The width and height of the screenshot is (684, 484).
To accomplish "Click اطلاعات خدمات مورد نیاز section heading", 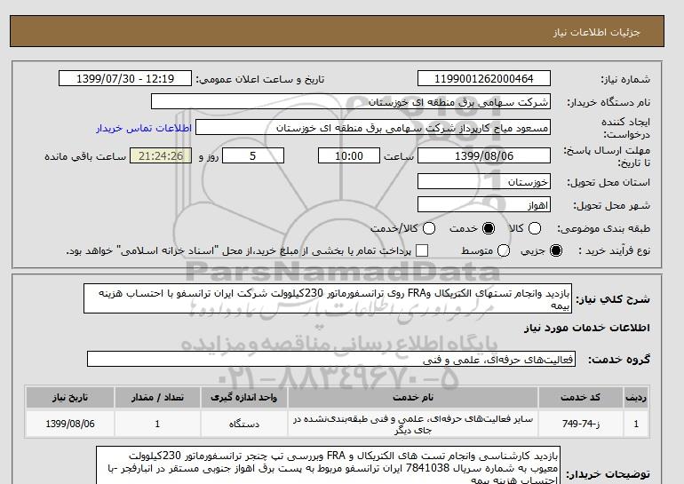I will click(586, 328).
